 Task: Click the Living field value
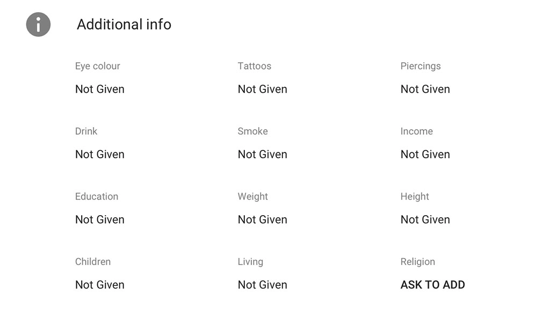coord(262,284)
